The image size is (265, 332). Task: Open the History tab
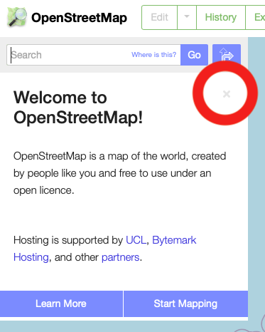(221, 17)
